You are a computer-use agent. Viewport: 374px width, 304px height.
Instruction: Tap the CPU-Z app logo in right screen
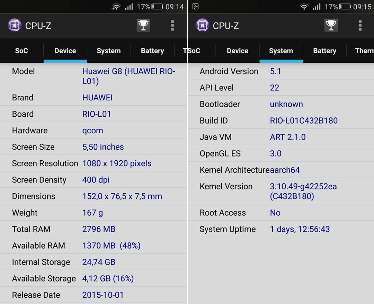pyautogui.click(x=202, y=26)
